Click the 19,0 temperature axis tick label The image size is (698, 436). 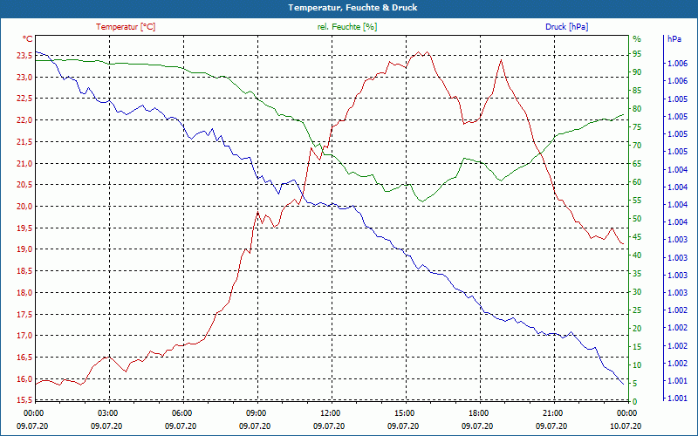pyautogui.click(x=24, y=249)
